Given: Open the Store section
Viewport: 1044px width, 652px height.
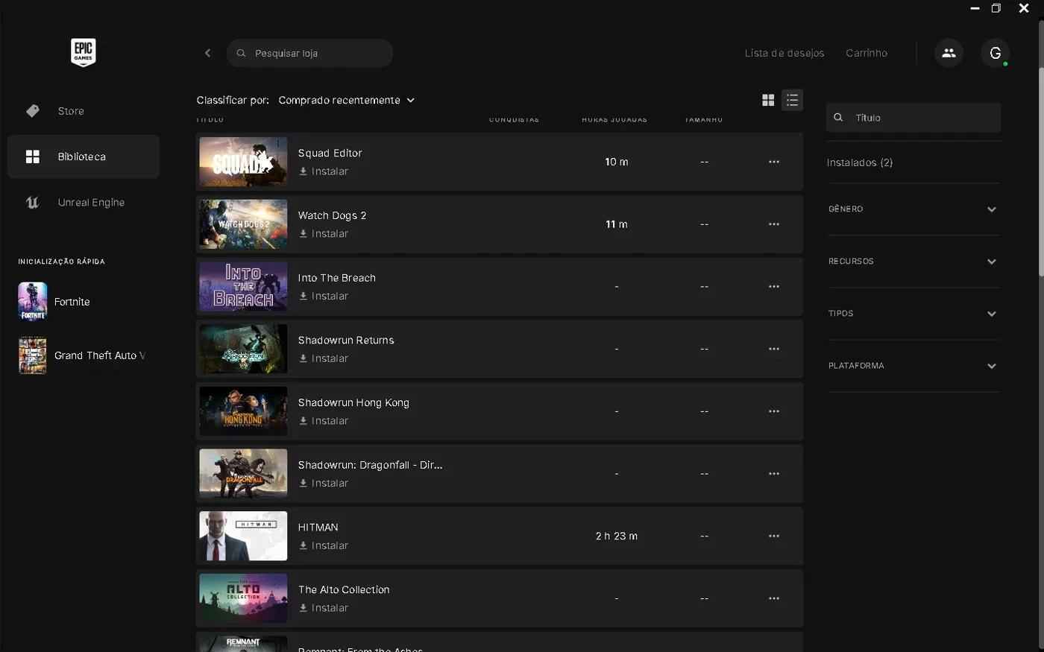Looking at the screenshot, I should click(83, 111).
